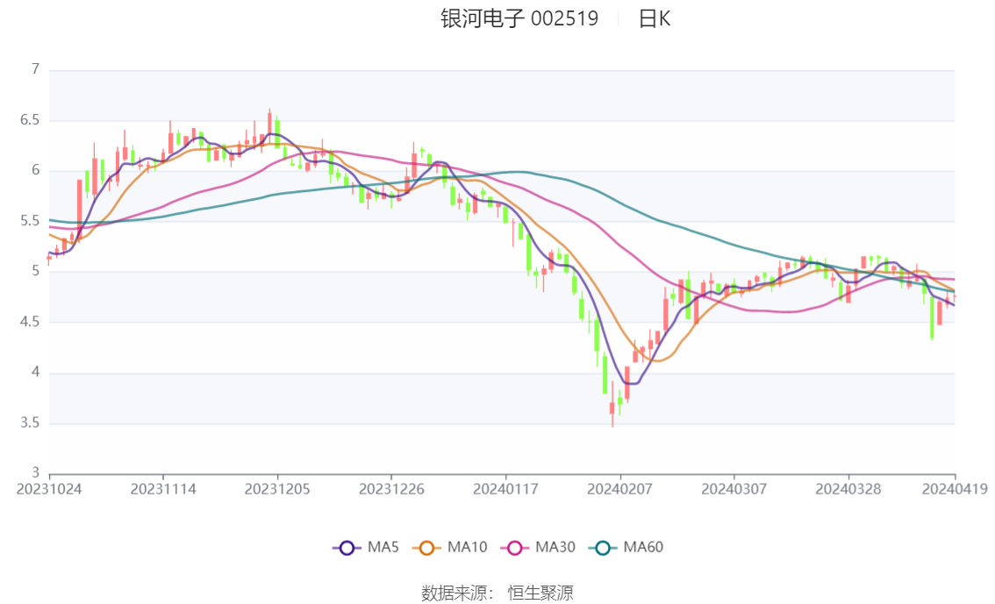The height and width of the screenshot is (604, 995).
Task: Open the 恒生聚源 data source text
Action: [x=540, y=593]
